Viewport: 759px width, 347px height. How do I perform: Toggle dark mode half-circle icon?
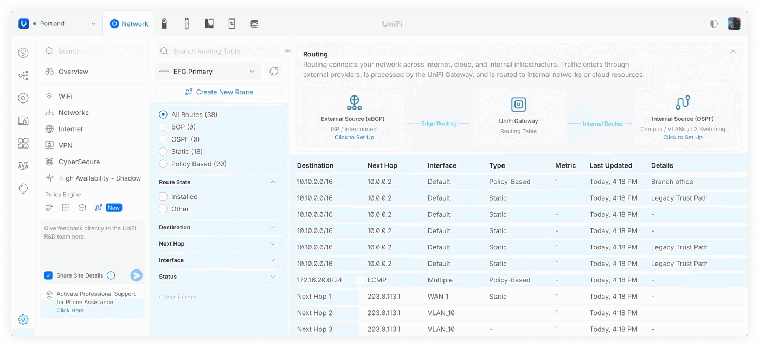[x=713, y=24]
